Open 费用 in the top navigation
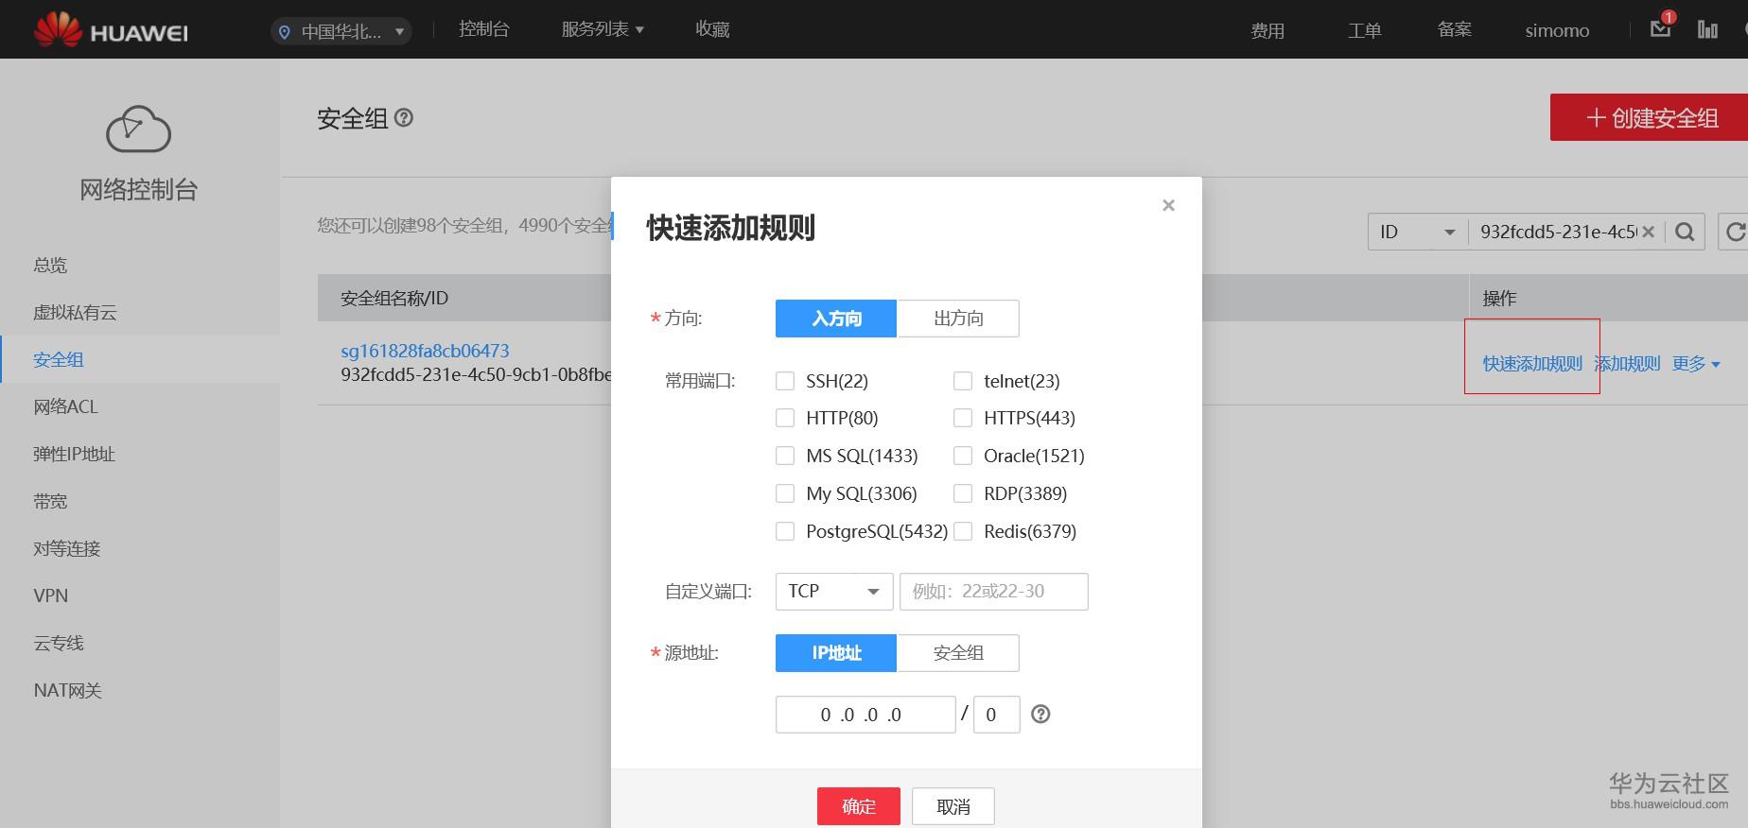Image resolution: width=1748 pixels, height=828 pixels. click(x=1267, y=31)
